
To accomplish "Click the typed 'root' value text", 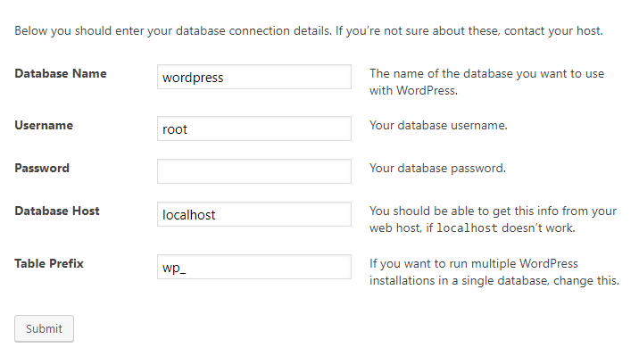I will 175,129.
